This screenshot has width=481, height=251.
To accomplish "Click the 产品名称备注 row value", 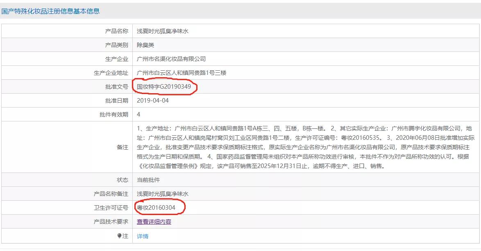I will tap(161, 193).
